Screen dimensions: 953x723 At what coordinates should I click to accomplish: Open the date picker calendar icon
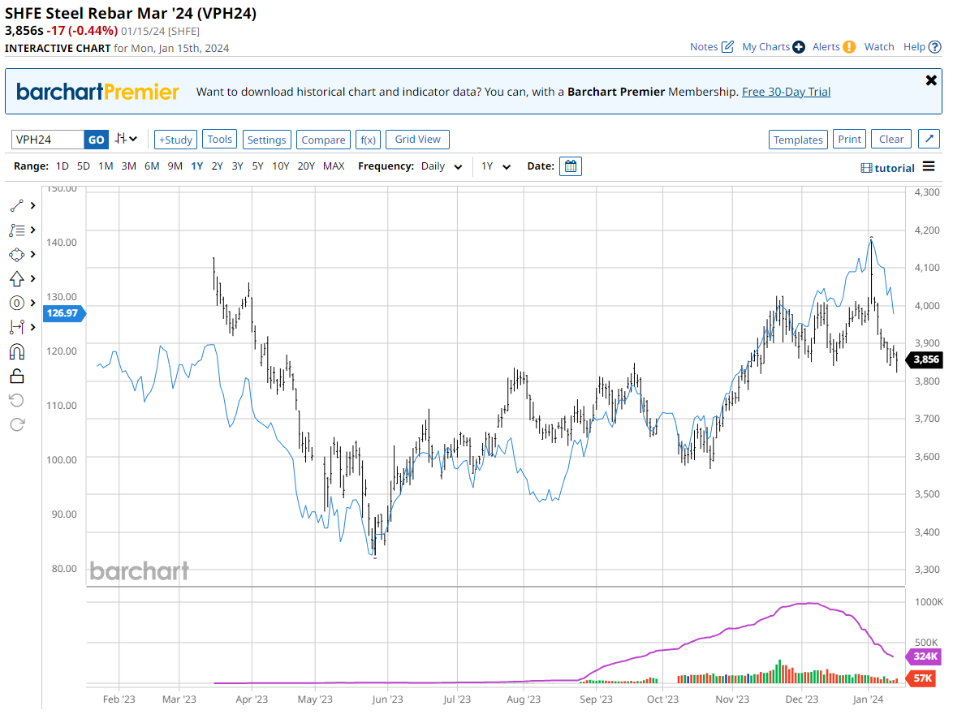point(571,166)
